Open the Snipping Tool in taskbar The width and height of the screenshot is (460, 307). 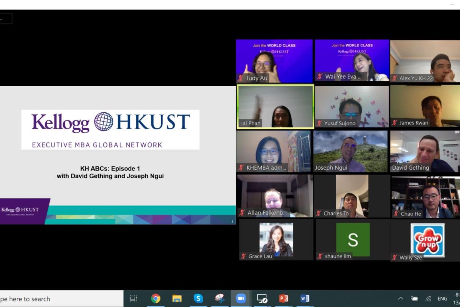click(x=220, y=299)
